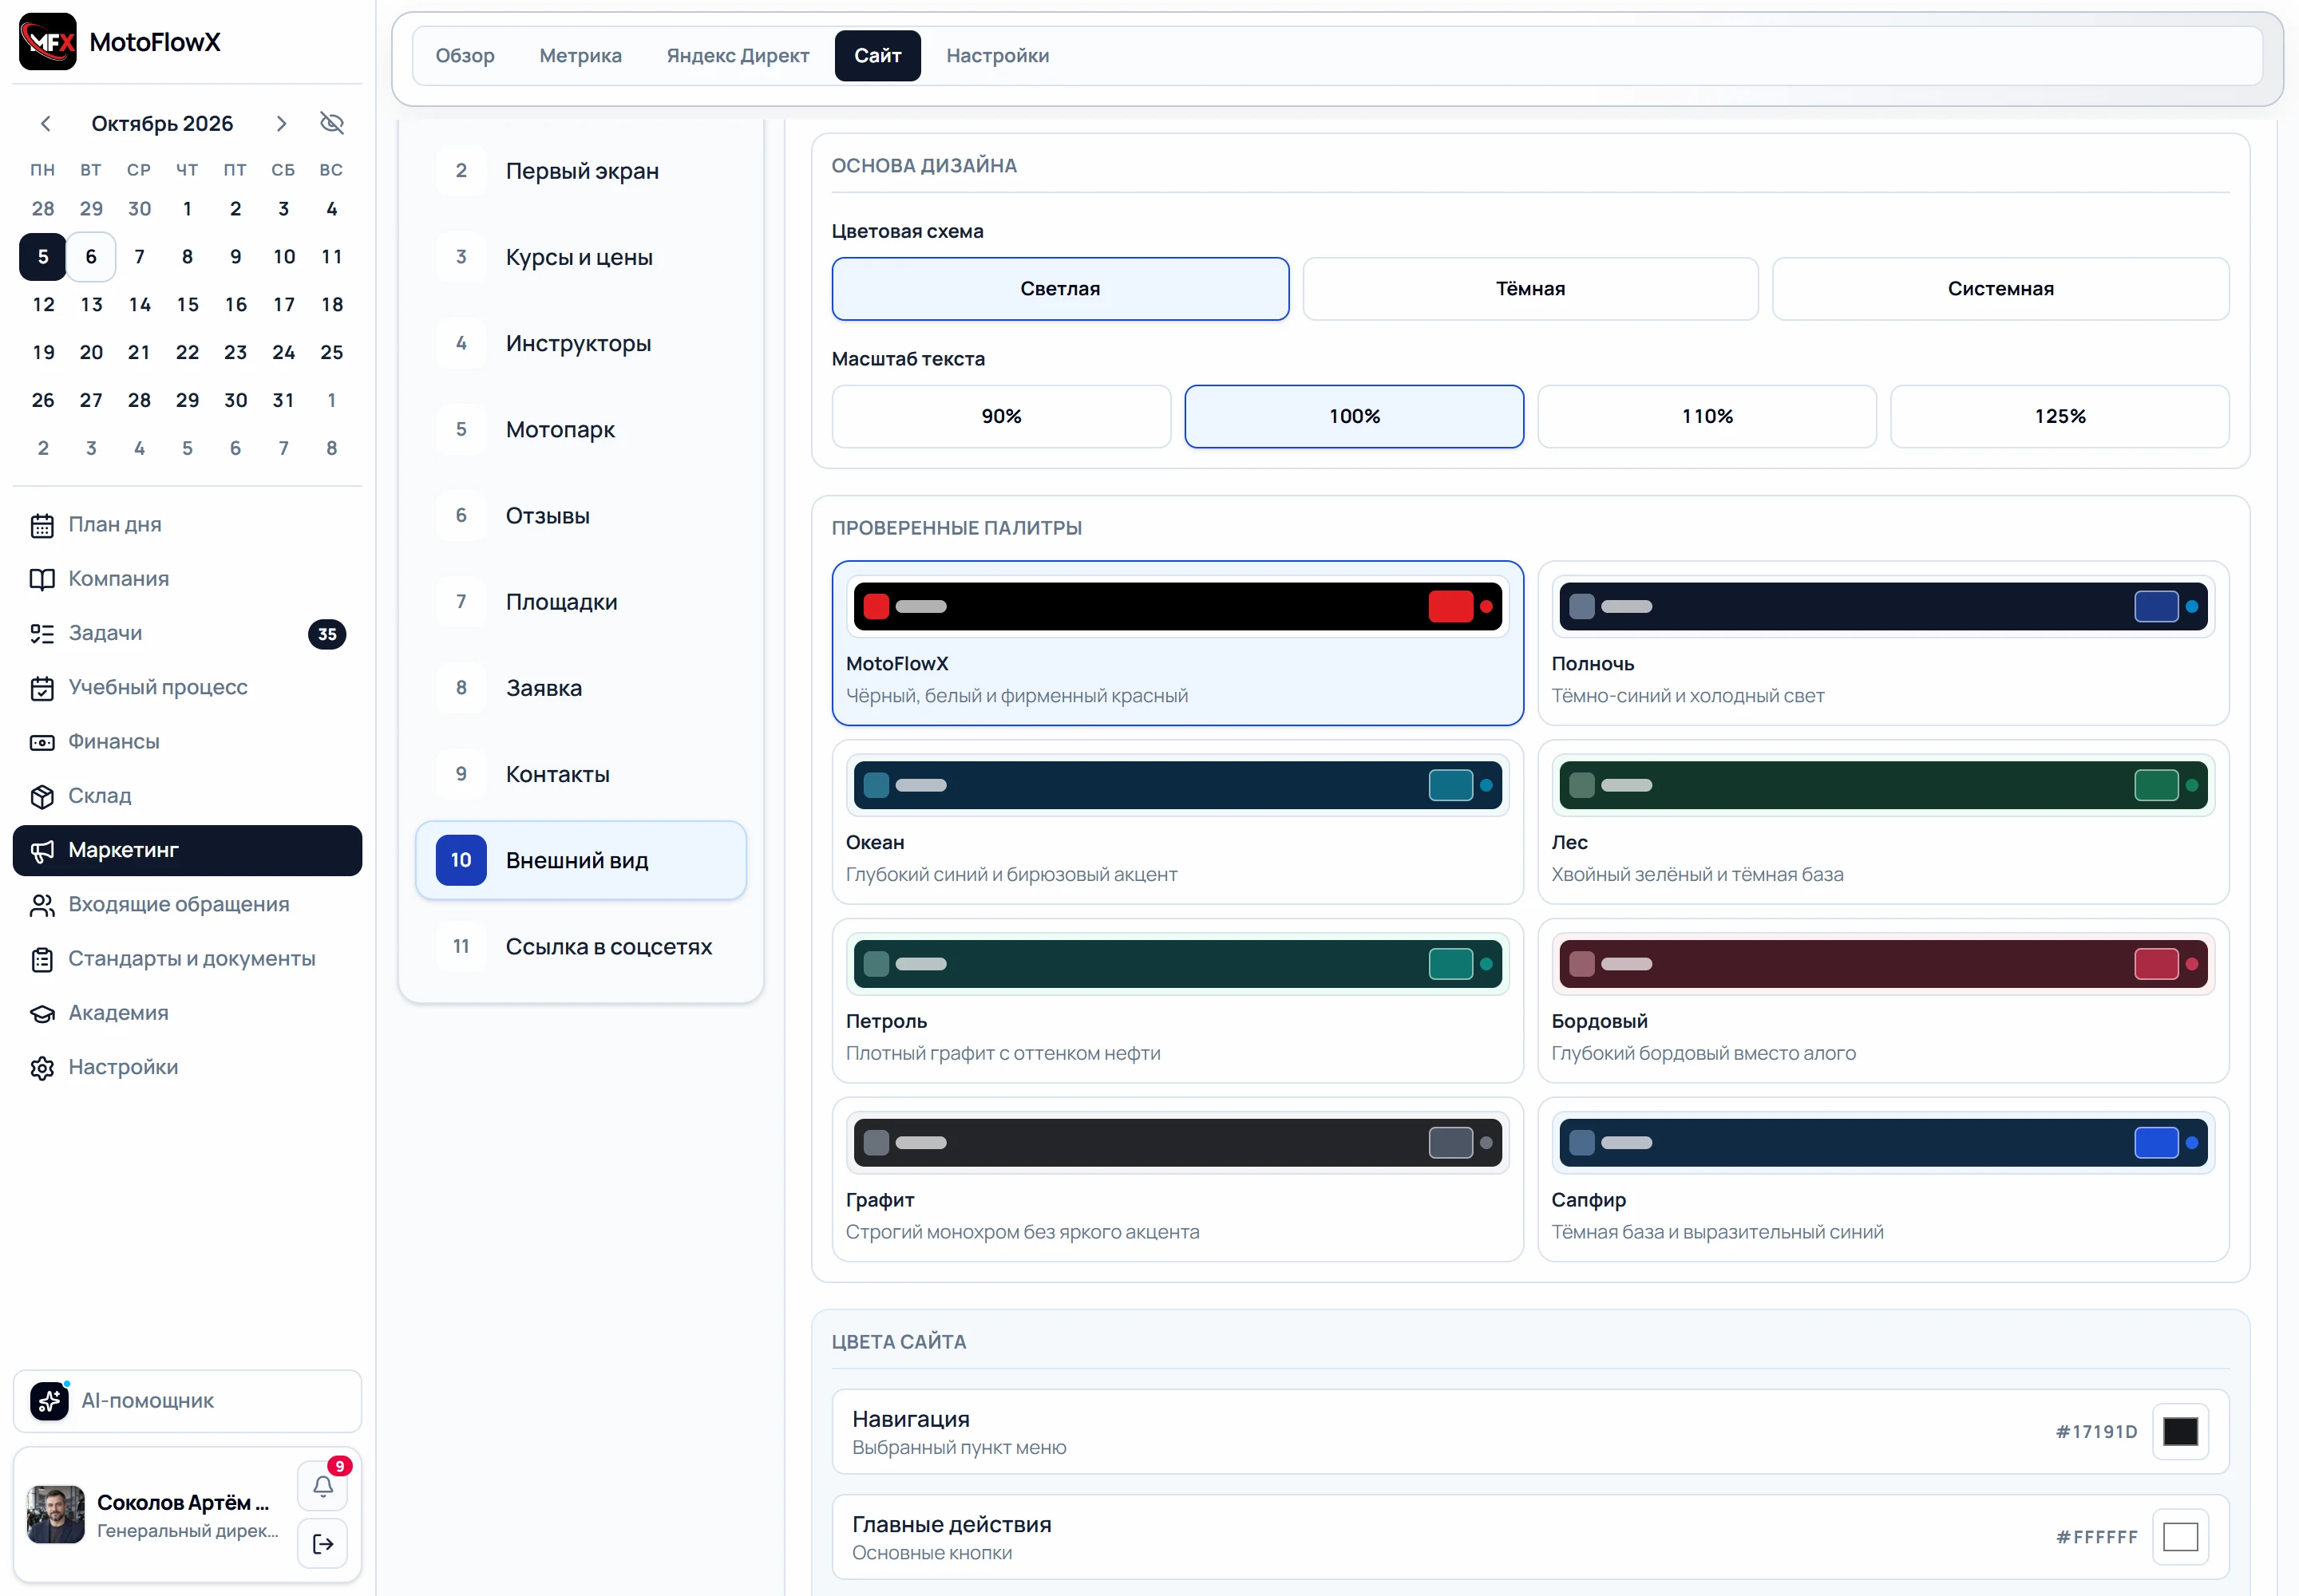Open the AI-помощник assistant icon
2299x1596 pixels.
49,1401
